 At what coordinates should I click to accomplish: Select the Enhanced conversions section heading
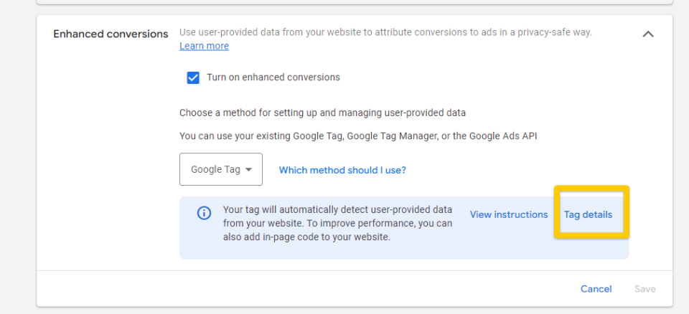(x=111, y=34)
